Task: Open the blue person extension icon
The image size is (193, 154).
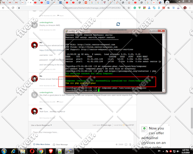Action: [x=149, y=8]
